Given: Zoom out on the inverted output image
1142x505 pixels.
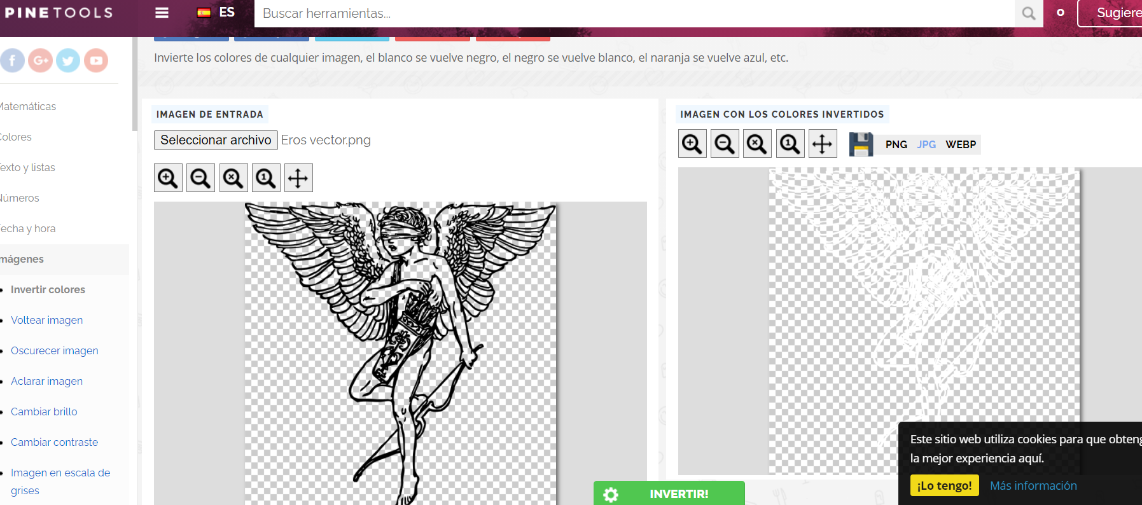Looking at the screenshot, I should click(x=725, y=144).
